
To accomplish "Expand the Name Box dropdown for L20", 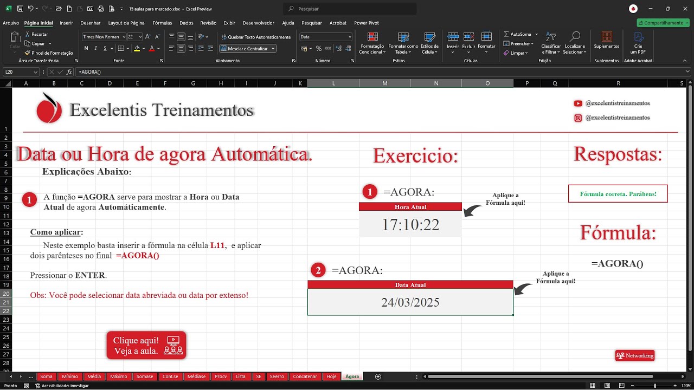I will pyautogui.click(x=36, y=71).
